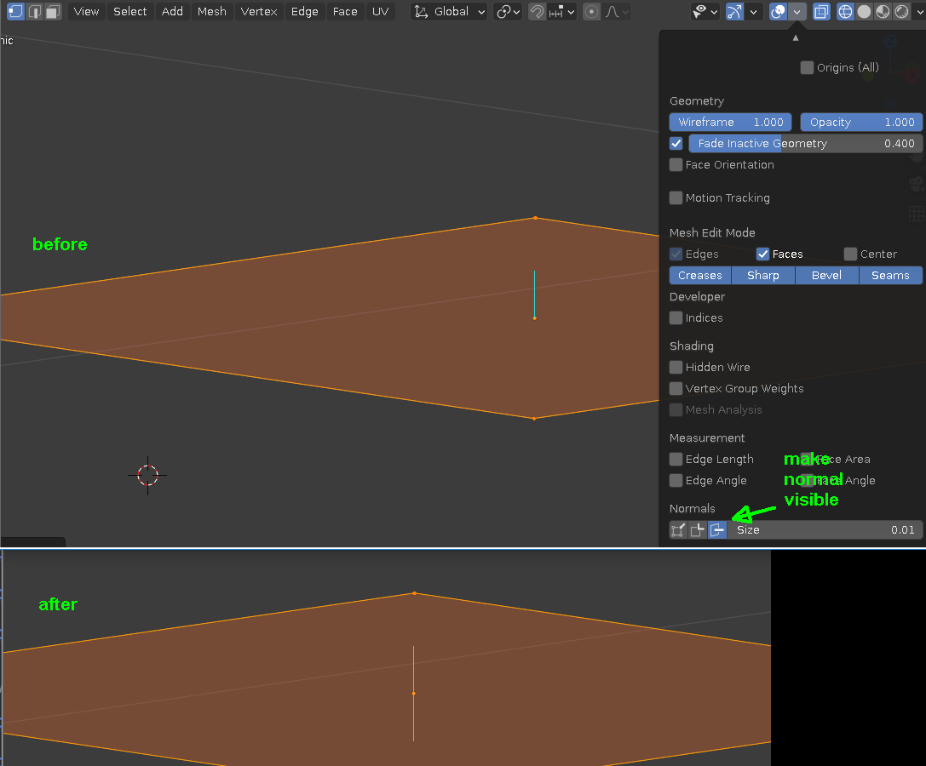
Task: Click the 3D cursor in the viewport
Action: pos(147,475)
